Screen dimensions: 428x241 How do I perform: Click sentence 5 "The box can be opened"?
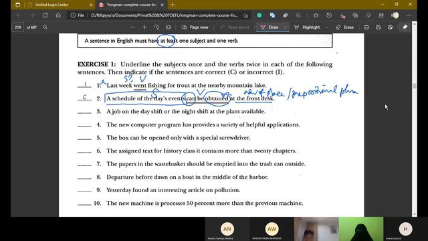tap(179, 138)
